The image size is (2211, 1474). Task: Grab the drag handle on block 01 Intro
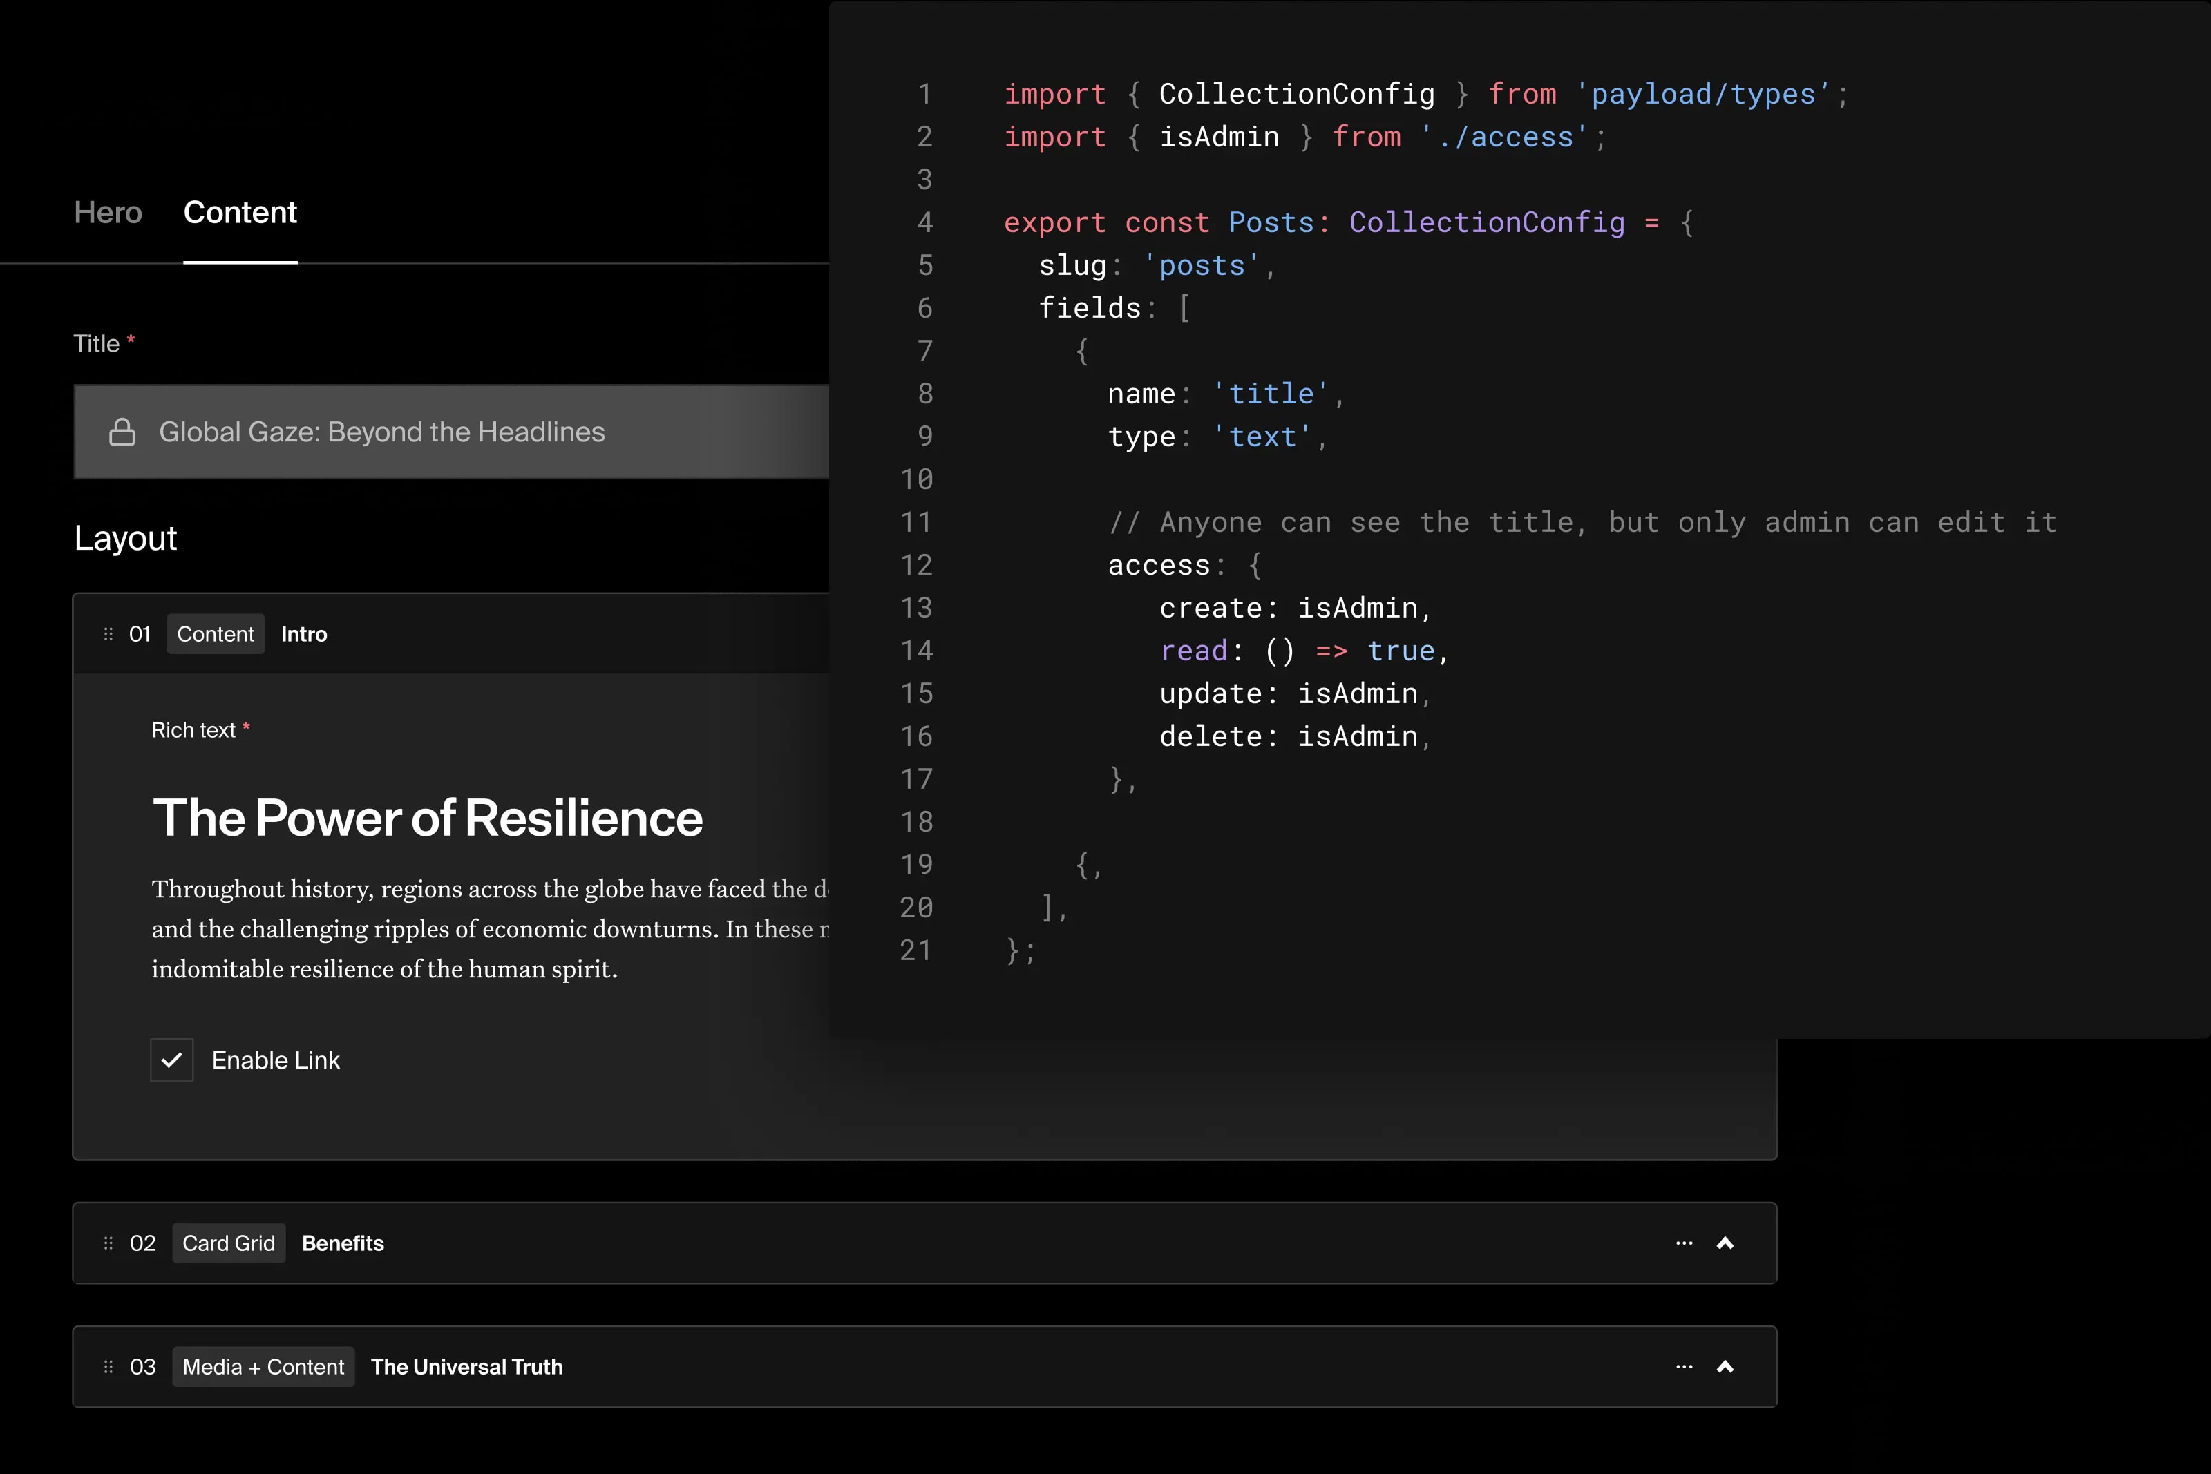click(106, 633)
